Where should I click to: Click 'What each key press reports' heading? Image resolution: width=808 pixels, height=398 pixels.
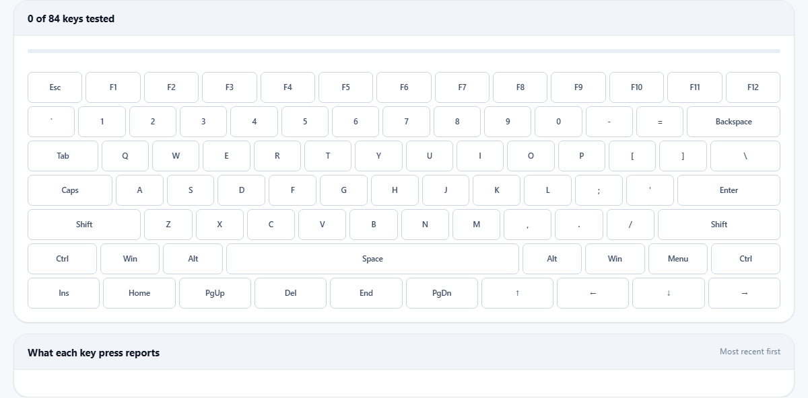click(x=94, y=353)
